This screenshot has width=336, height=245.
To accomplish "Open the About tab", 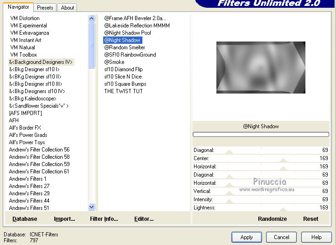I will click(x=67, y=8).
